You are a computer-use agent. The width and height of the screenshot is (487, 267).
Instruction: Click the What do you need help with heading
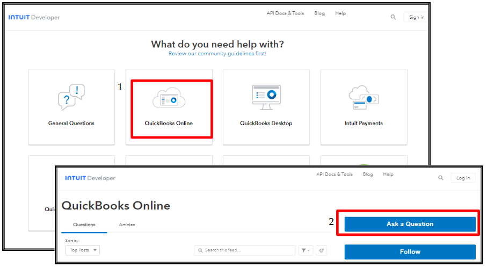tap(217, 44)
